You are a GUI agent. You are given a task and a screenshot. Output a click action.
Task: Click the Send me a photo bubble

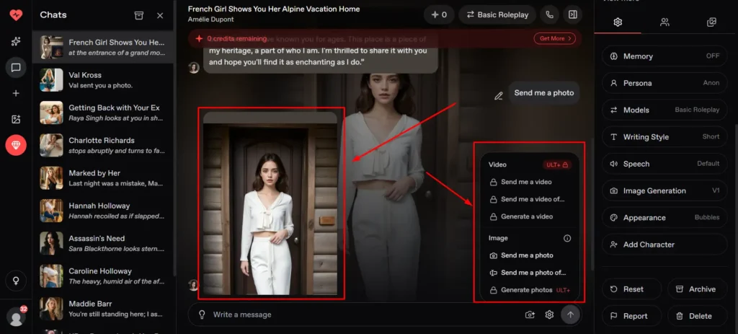pyautogui.click(x=543, y=93)
